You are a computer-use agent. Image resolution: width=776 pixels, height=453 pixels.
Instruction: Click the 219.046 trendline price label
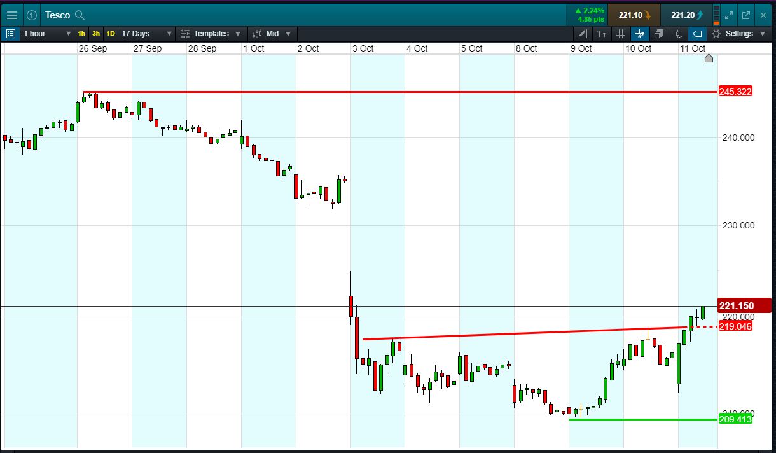(735, 326)
